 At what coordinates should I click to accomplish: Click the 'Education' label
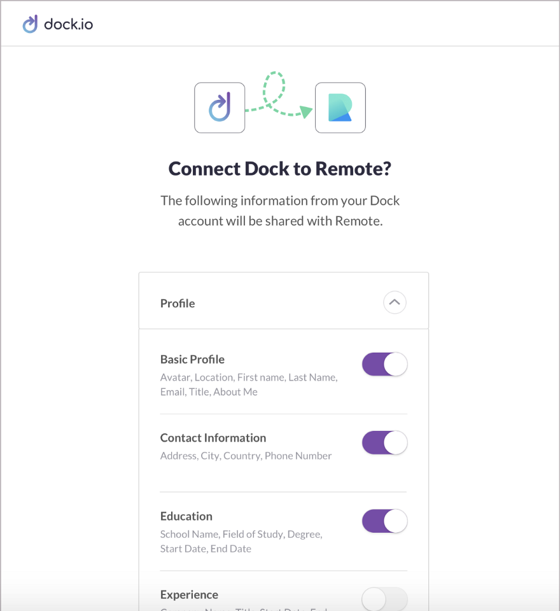tap(186, 516)
